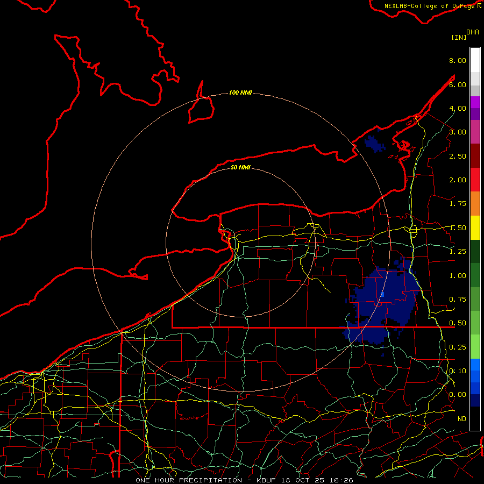Click the 0.50 legend value
Viewport: 484px width, 484px height.
click(458, 323)
